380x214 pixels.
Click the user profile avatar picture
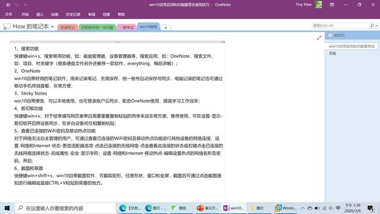[x=318, y=5]
